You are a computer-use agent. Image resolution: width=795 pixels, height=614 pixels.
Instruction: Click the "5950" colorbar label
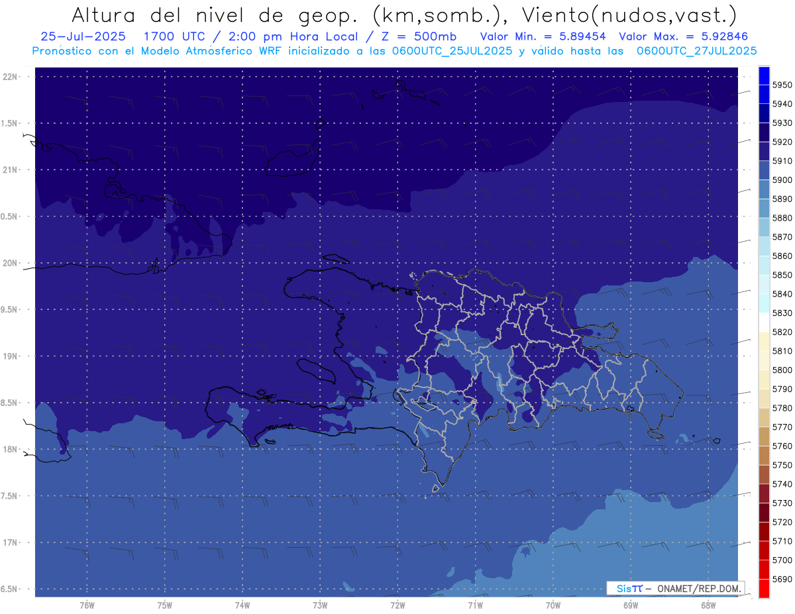pos(782,85)
